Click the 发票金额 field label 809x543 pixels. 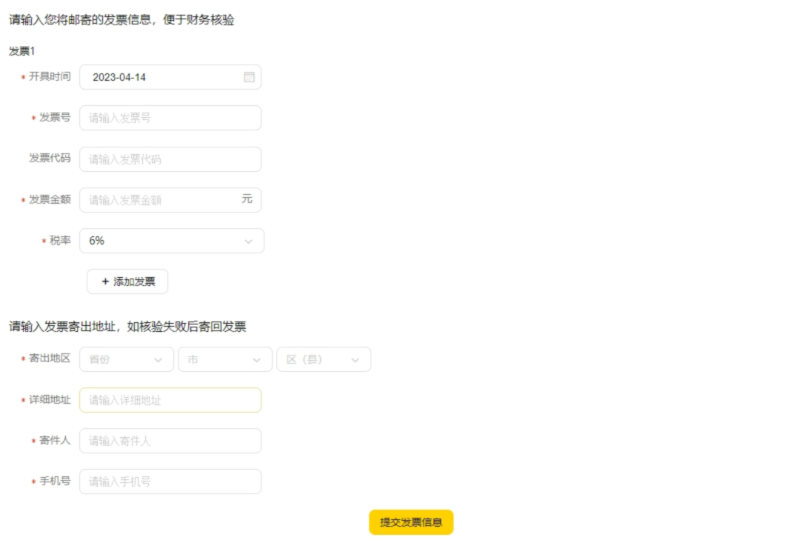pyautogui.click(x=50, y=200)
